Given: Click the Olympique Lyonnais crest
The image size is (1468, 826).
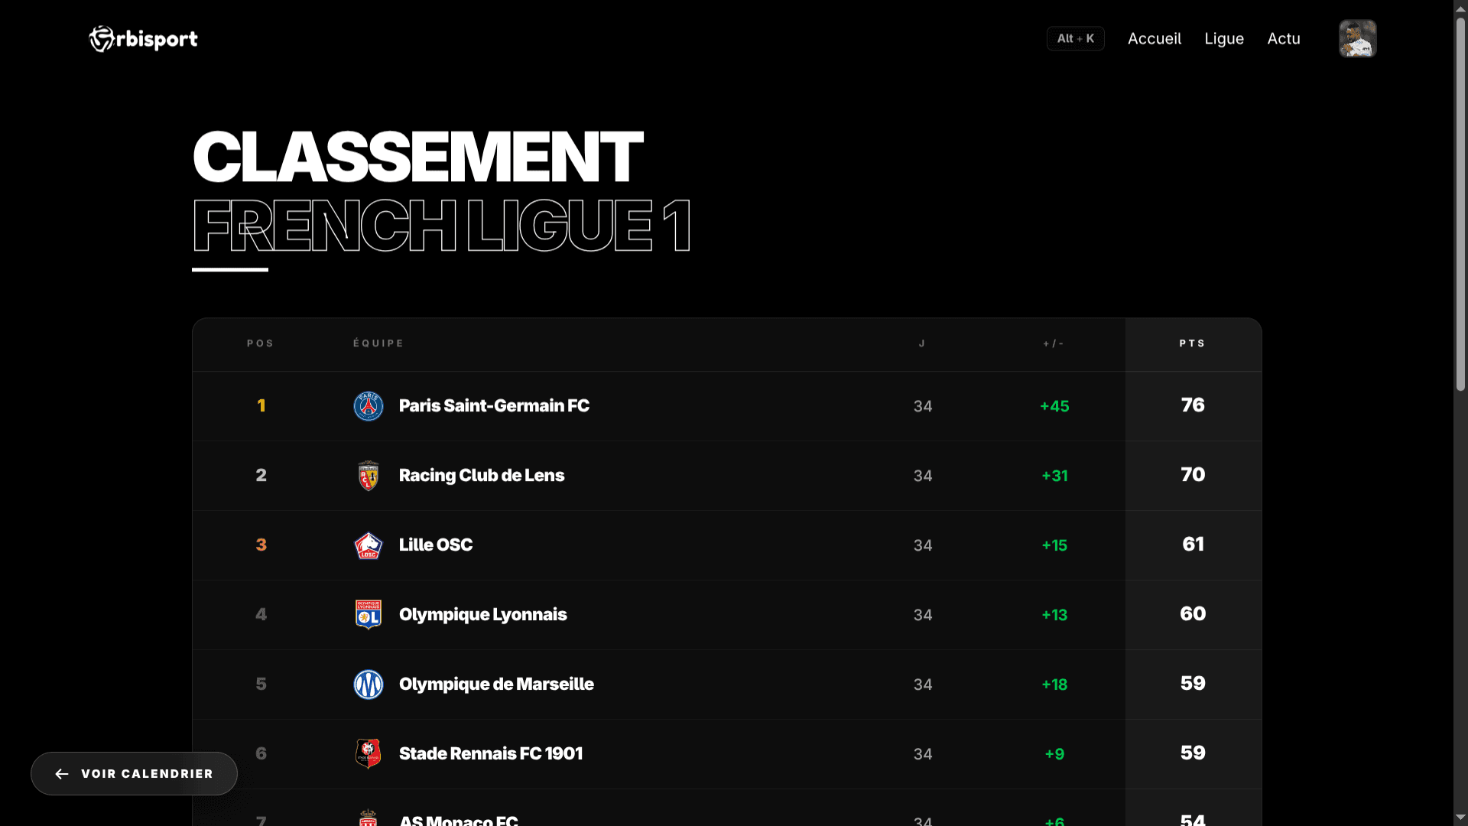Looking at the screenshot, I should (x=369, y=615).
